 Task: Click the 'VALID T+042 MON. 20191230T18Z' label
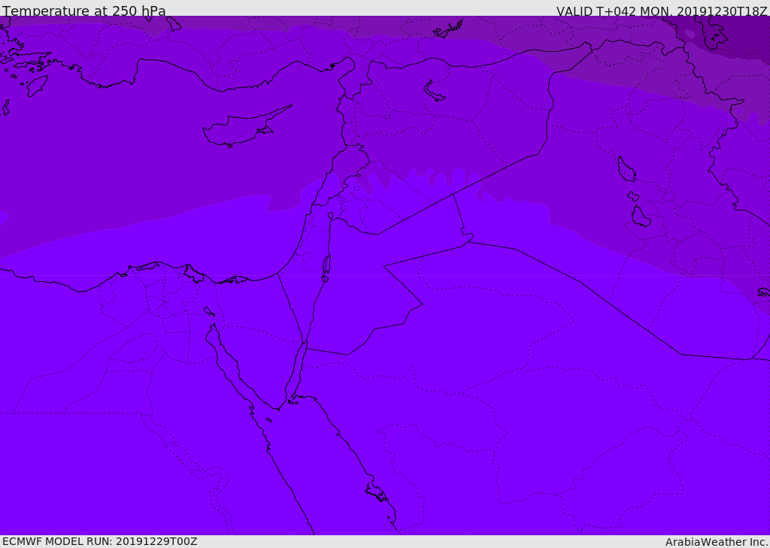click(x=662, y=11)
